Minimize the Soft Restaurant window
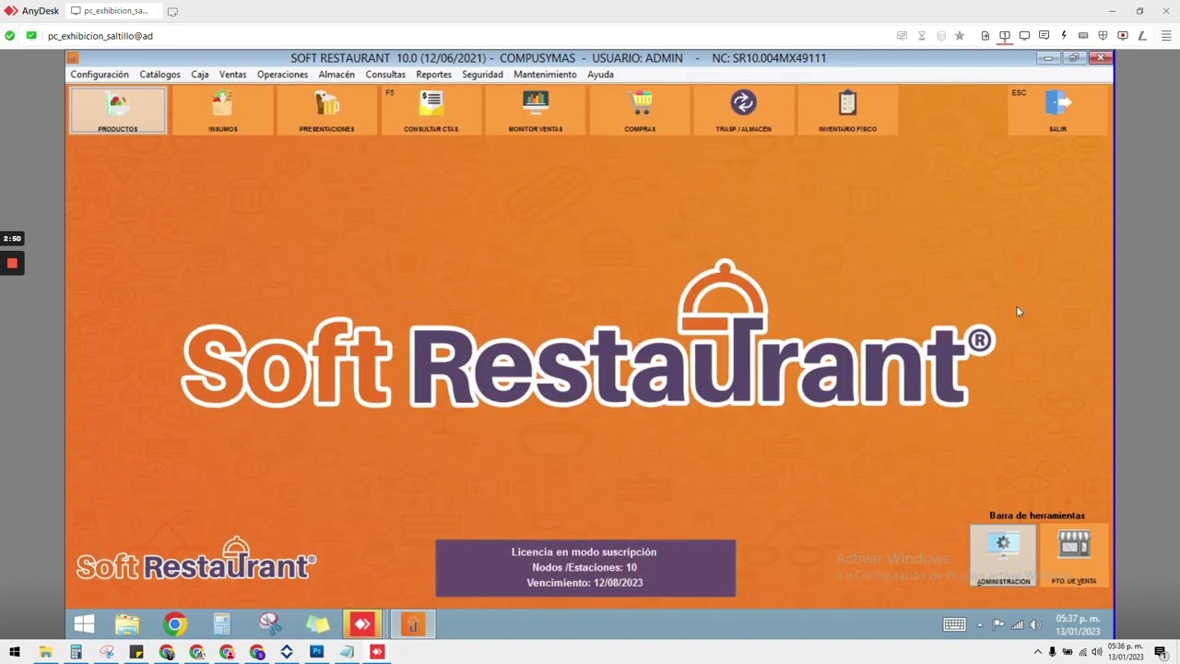 (x=1048, y=58)
